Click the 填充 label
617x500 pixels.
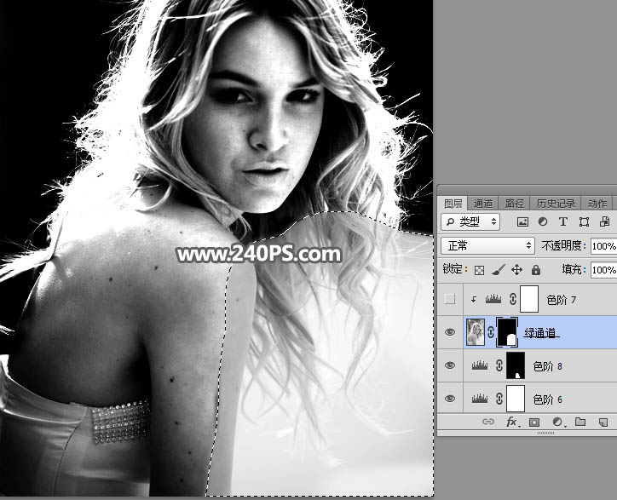coord(573,269)
